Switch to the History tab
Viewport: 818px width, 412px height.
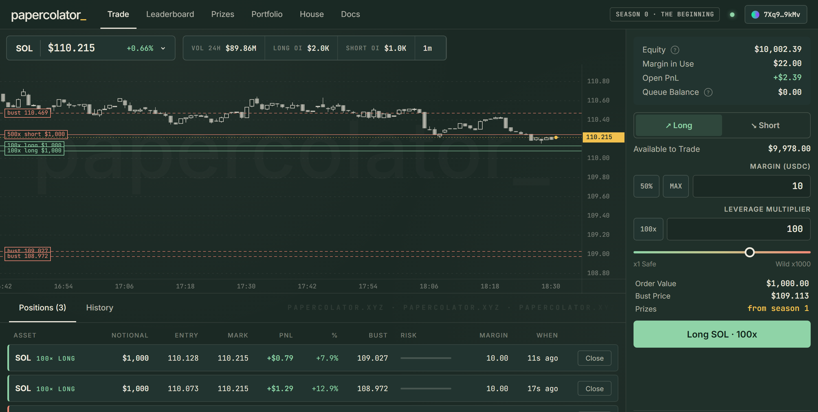click(x=99, y=308)
